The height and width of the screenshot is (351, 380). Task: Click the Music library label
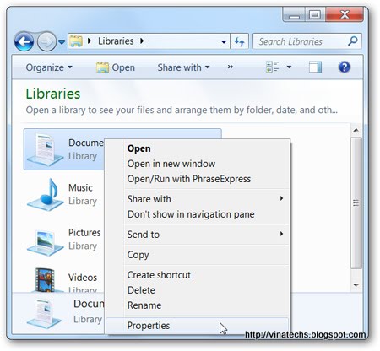pyautogui.click(x=80, y=187)
